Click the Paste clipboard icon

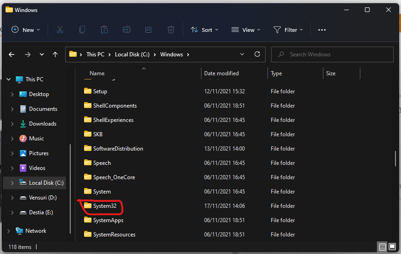[x=104, y=30]
